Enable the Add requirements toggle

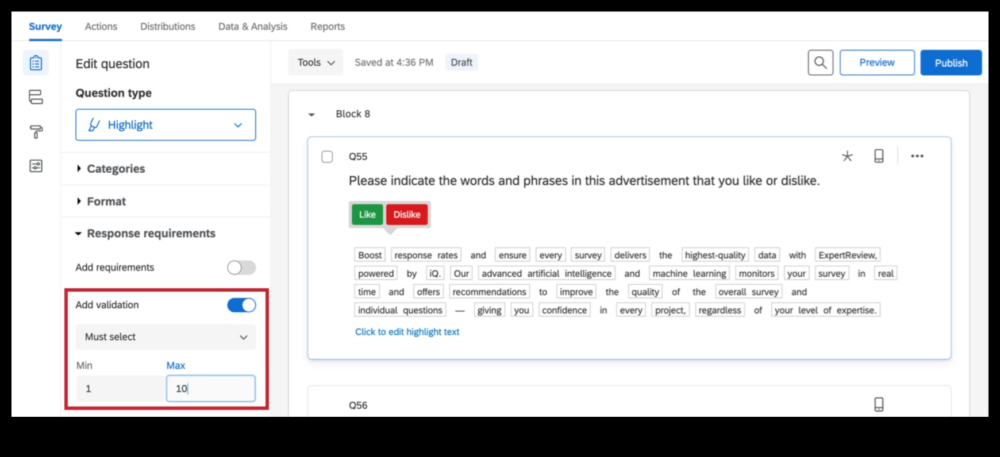(x=241, y=268)
